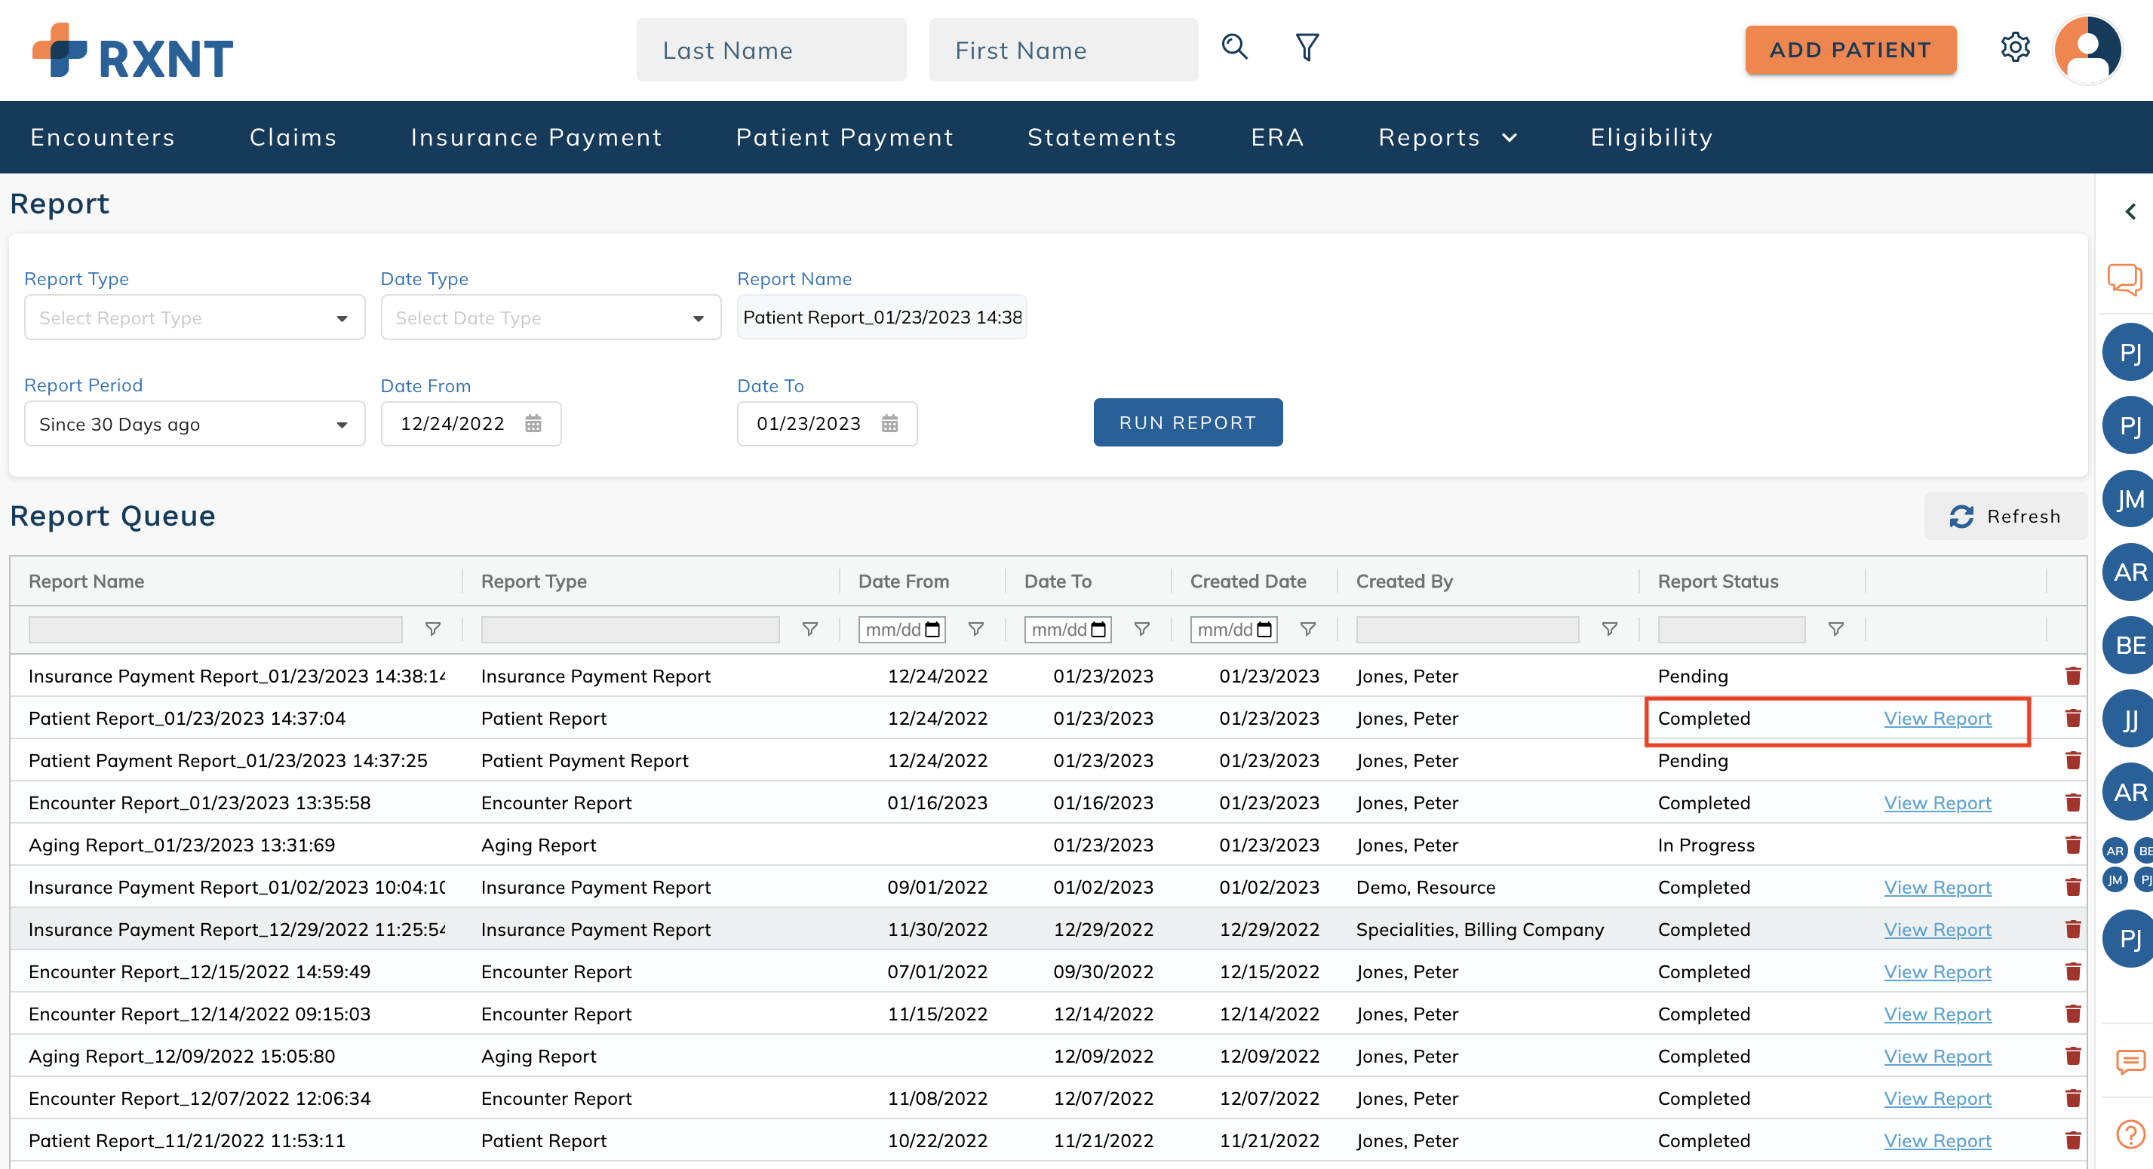The image size is (2153, 1169).
Task: Open the Statements tab
Action: point(1101,137)
